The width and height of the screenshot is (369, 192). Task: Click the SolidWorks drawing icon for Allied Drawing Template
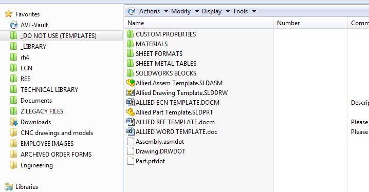pos(131,92)
